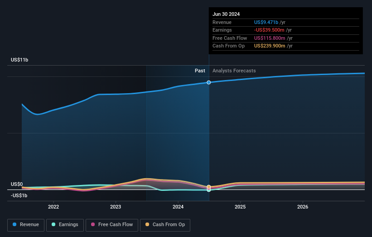Click the US$115.800m free cash flow value
372x237 pixels.
pyautogui.click(x=270, y=38)
